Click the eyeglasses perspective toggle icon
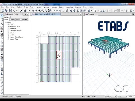Screen dimensions: 135x101 coord(67,11)
